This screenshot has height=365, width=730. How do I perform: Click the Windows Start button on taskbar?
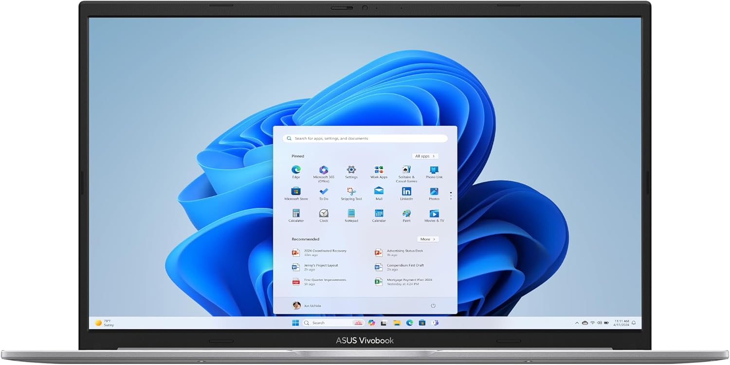[295, 323]
